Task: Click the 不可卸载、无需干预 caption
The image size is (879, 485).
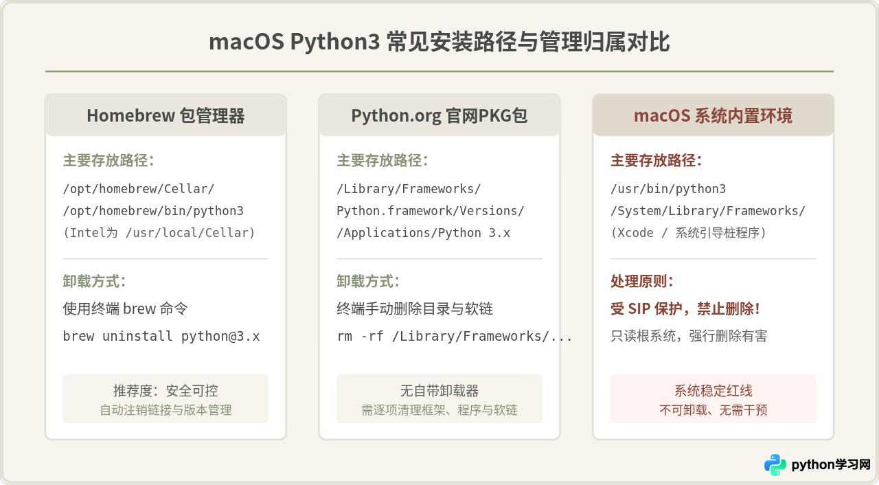Action: click(x=714, y=410)
